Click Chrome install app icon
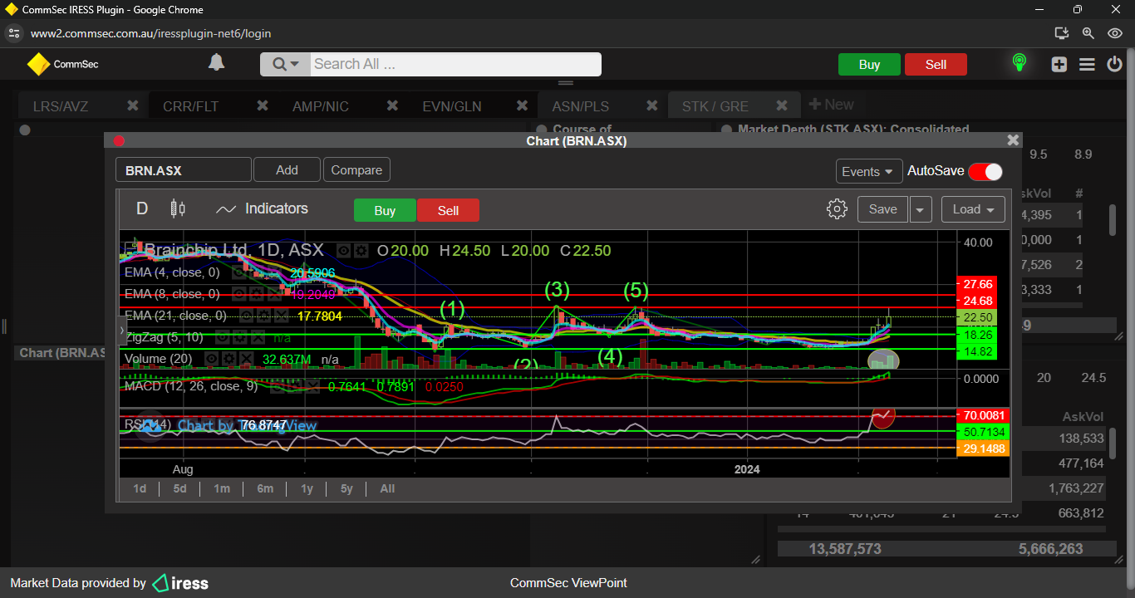The image size is (1135, 598). tap(1061, 33)
